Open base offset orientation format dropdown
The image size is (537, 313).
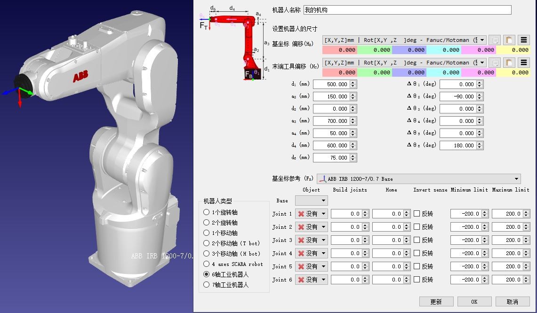pyautogui.click(x=404, y=40)
